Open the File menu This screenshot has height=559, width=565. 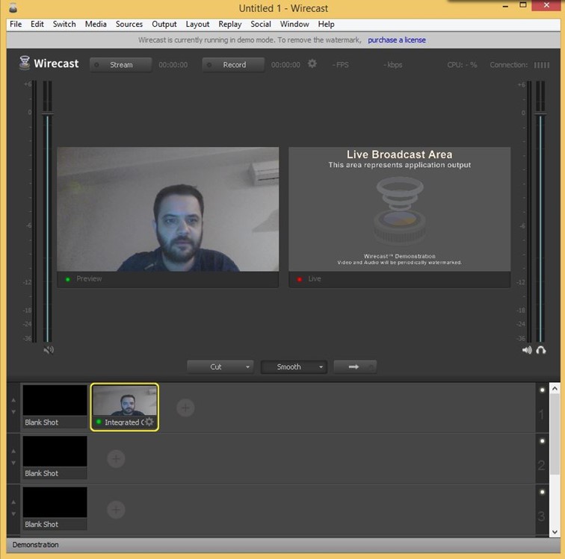[x=16, y=24]
